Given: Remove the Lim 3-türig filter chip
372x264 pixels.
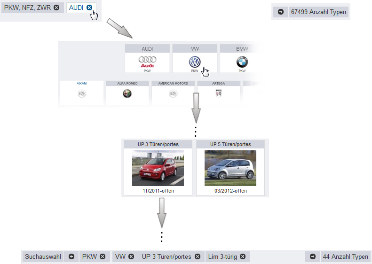Looking at the screenshot, I should (243, 256).
